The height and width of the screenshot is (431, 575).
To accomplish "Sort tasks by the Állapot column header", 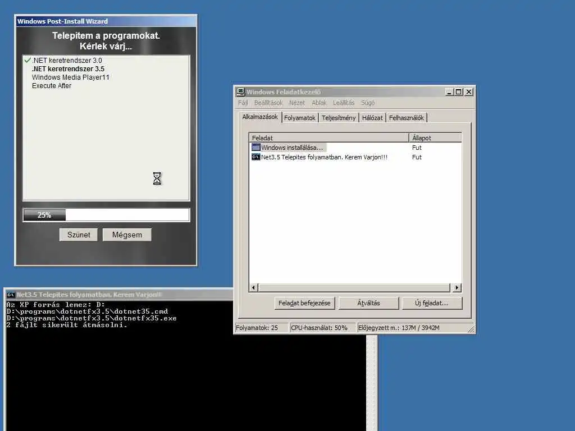I will pos(435,138).
